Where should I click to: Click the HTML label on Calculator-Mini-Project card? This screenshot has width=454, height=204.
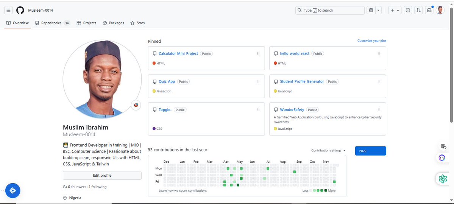pos(161,63)
